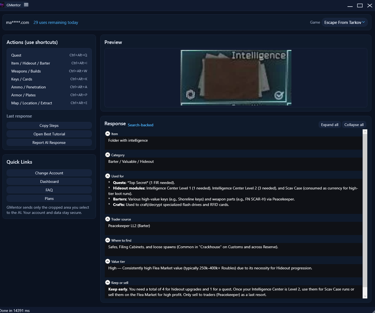Expand all response sections

click(329, 124)
